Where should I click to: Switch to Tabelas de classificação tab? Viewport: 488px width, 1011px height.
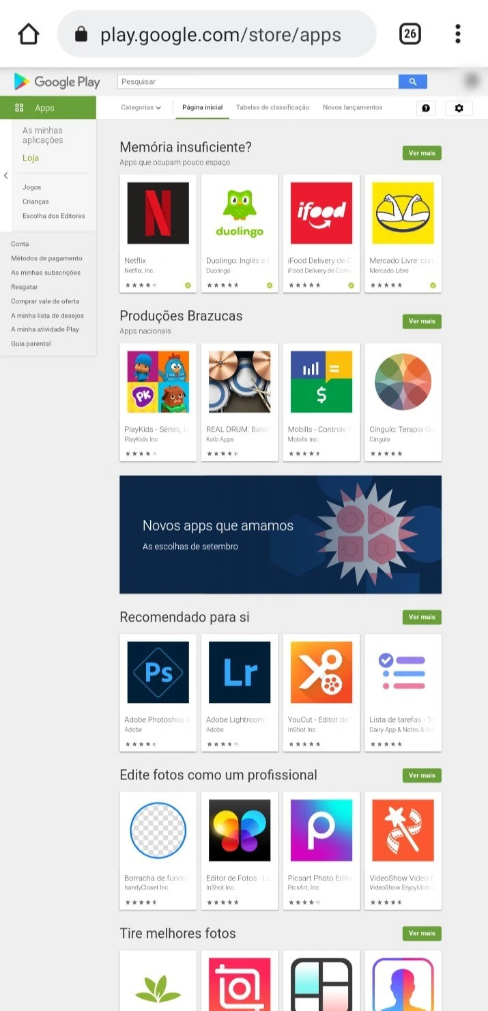click(x=272, y=107)
